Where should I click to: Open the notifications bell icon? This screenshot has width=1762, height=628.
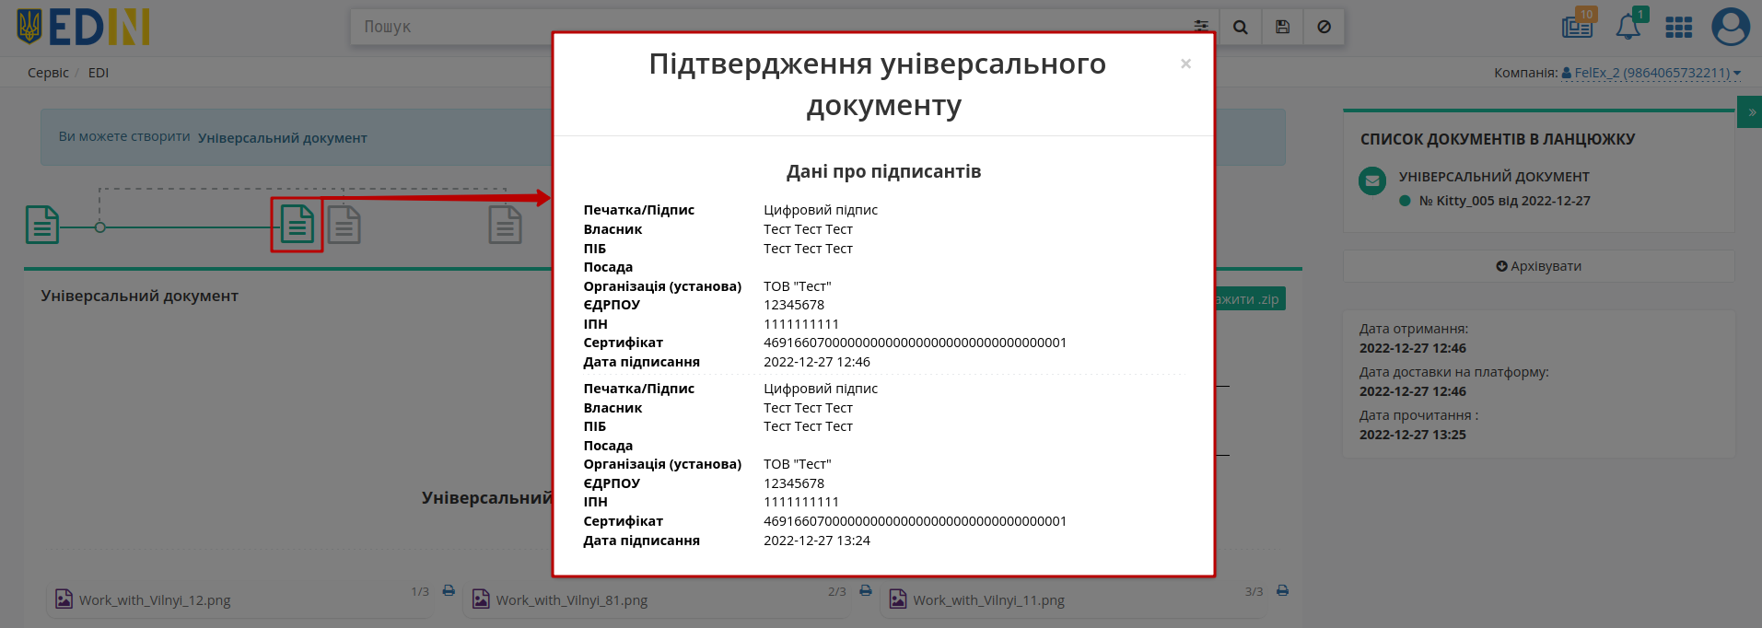tap(1628, 26)
